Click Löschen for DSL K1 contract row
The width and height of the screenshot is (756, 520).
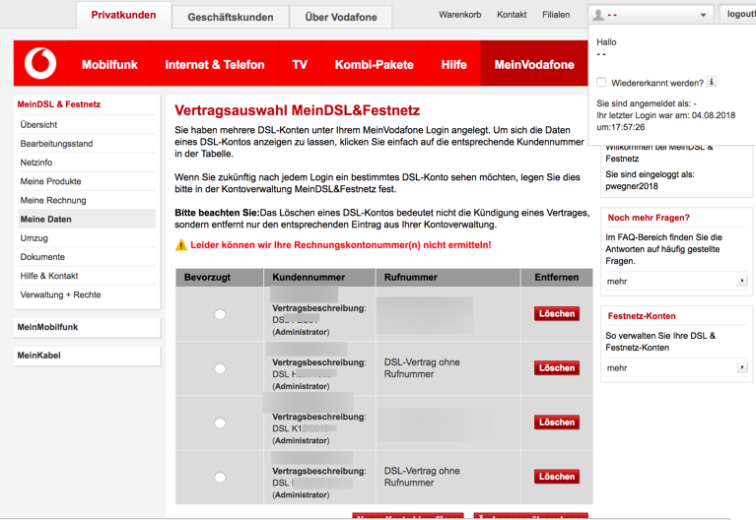tap(556, 422)
